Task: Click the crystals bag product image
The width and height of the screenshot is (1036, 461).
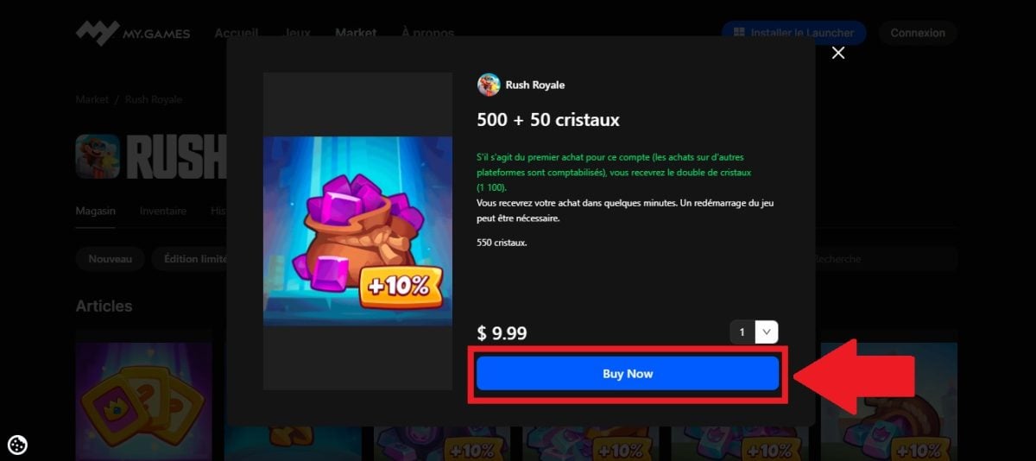Action: click(x=357, y=230)
